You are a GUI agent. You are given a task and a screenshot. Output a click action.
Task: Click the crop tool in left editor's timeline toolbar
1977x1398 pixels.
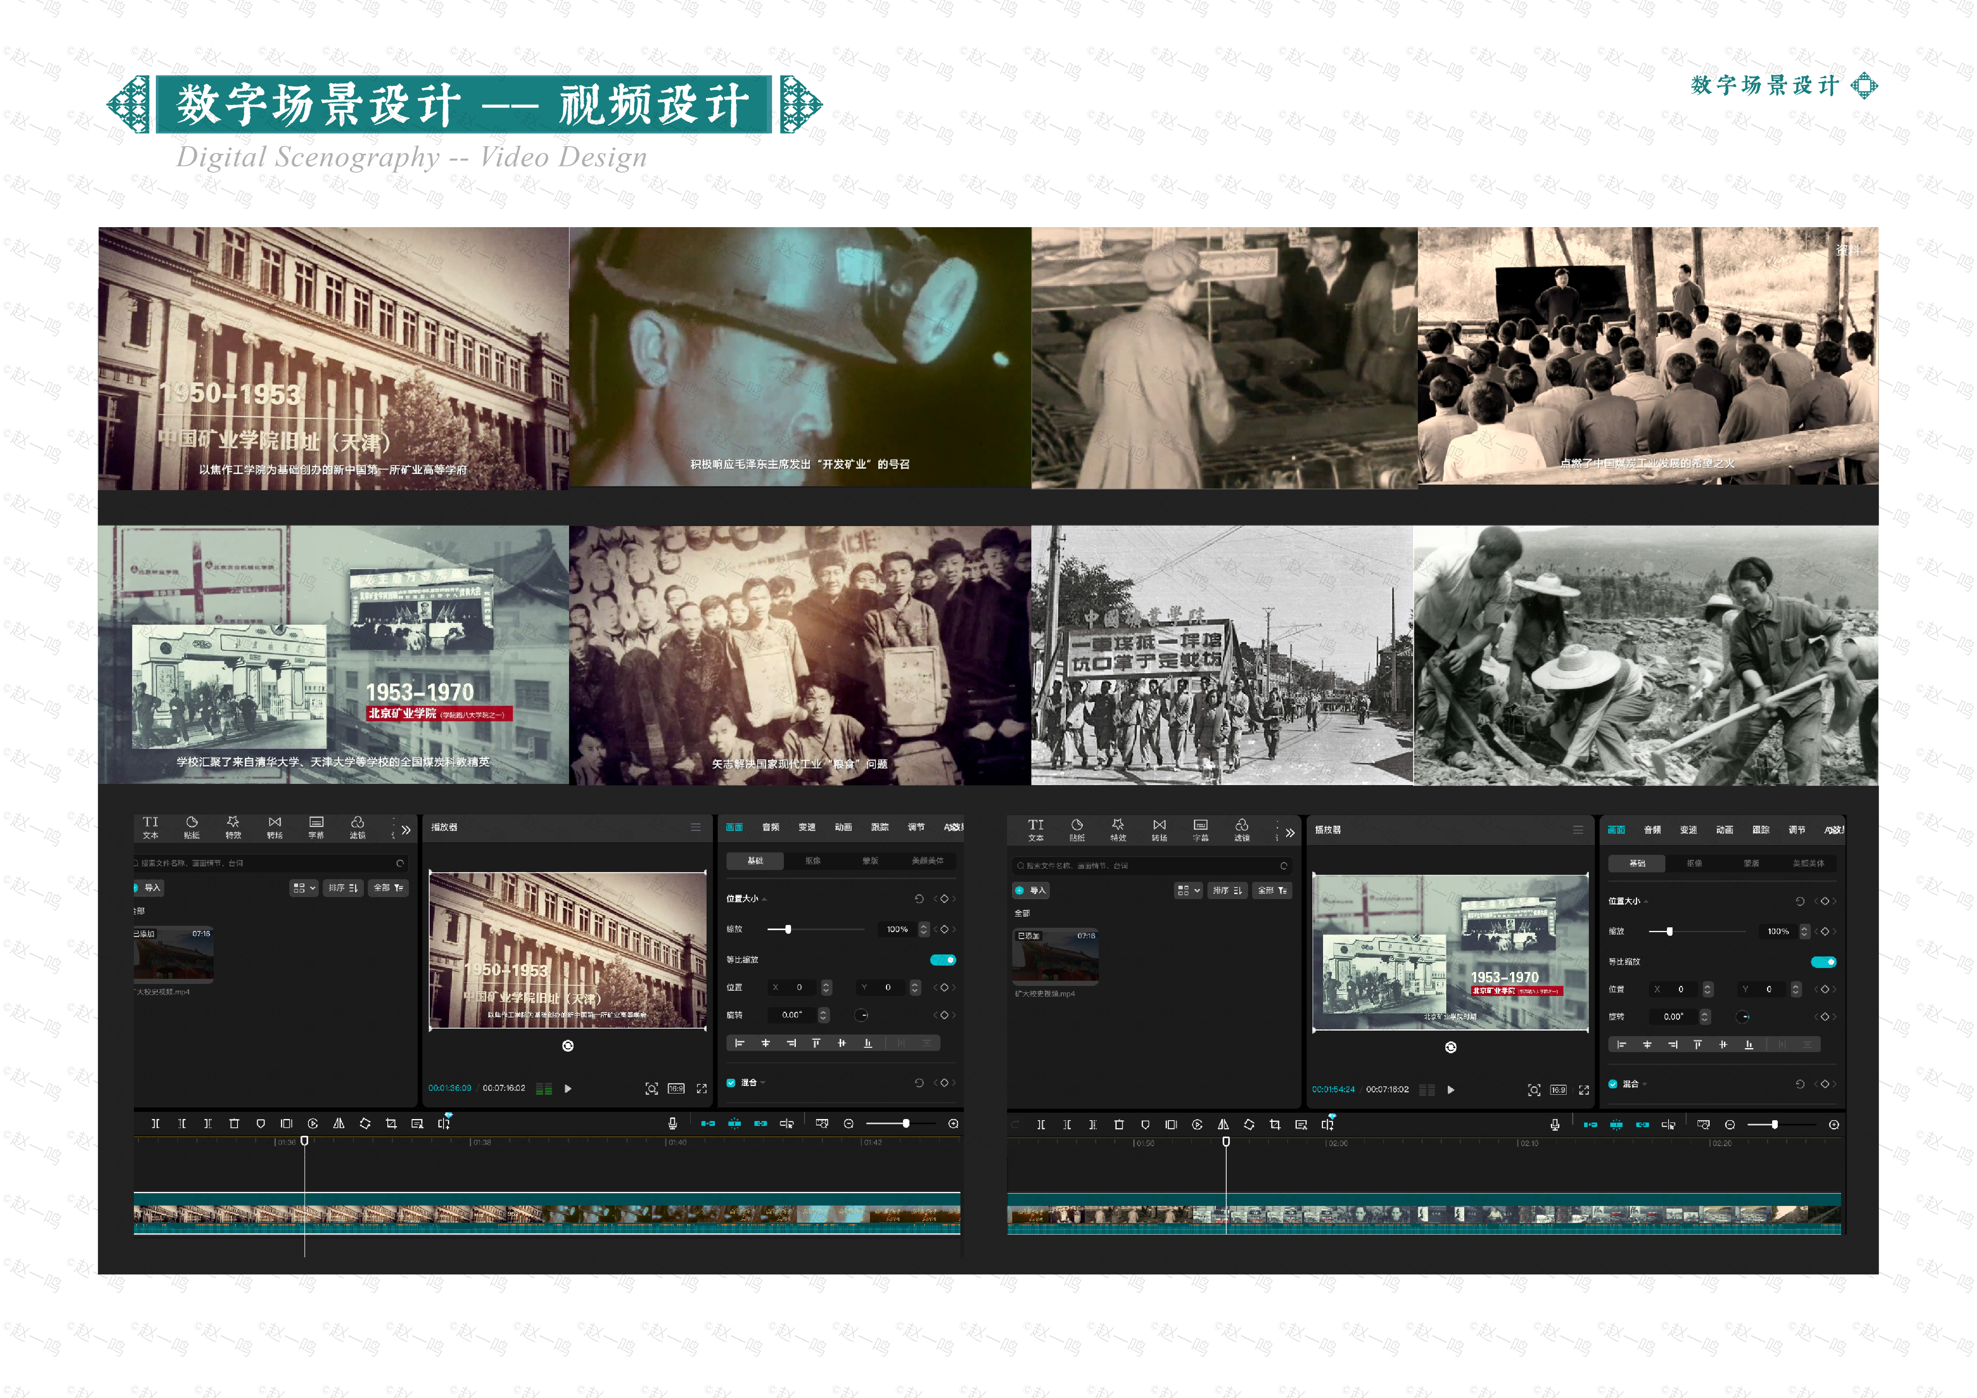click(x=391, y=1123)
